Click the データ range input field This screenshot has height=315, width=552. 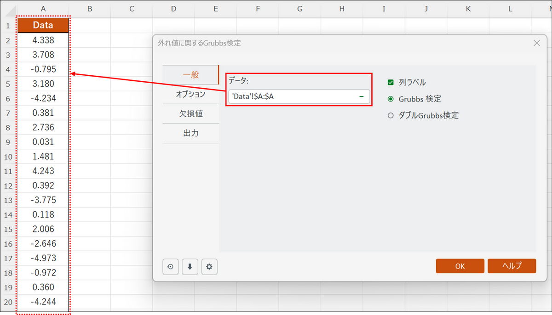tap(299, 96)
